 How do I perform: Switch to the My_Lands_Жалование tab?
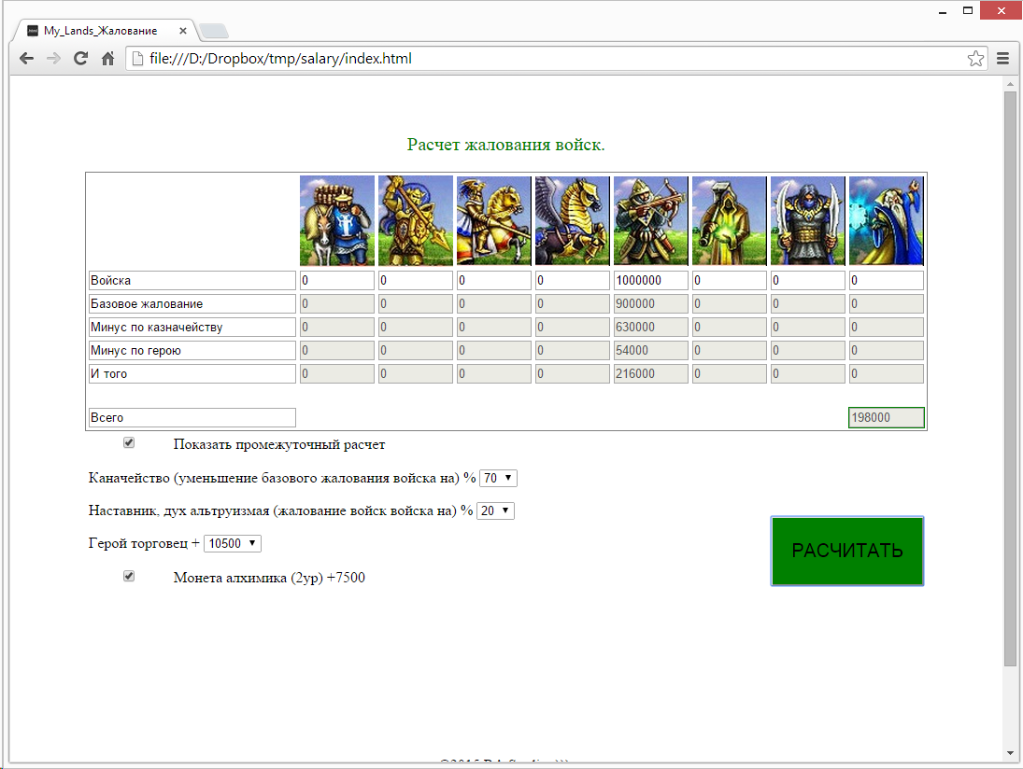point(103,31)
